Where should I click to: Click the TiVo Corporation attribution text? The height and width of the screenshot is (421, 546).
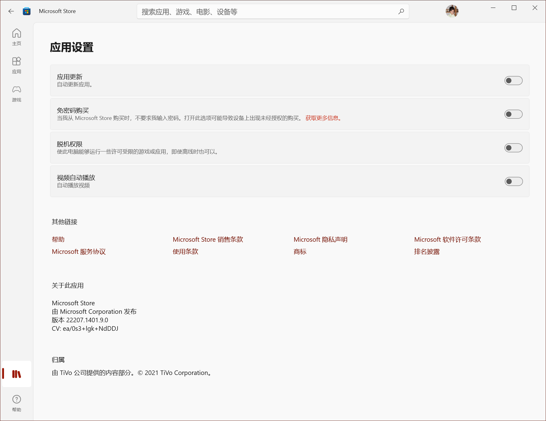(132, 373)
